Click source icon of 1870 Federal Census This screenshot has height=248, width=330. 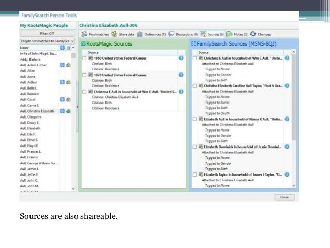pos(91,75)
